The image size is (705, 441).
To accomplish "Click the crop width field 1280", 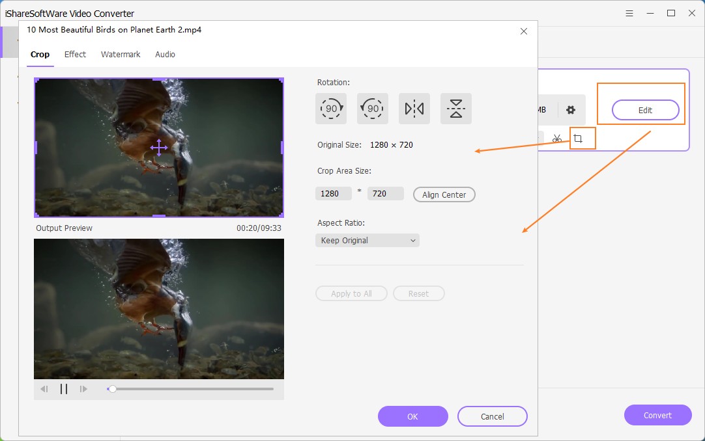I will tap(334, 194).
